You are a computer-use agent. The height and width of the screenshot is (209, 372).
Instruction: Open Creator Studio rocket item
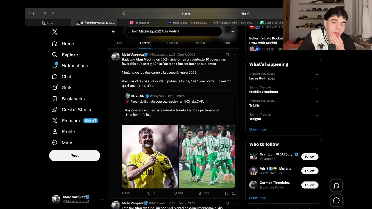pos(71,110)
